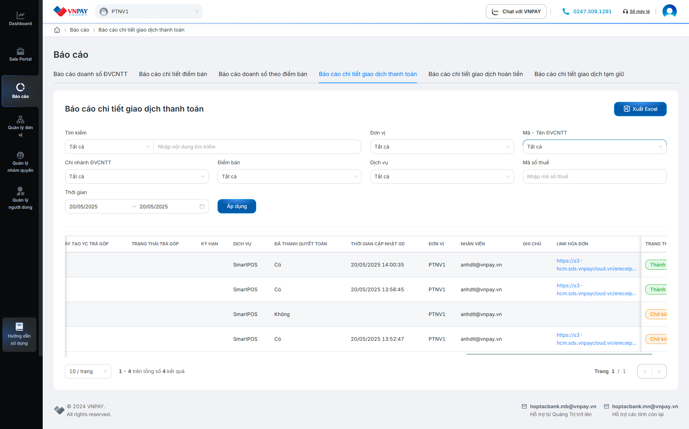
Task: Go to previous page arrow
Action: tap(645, 371)
